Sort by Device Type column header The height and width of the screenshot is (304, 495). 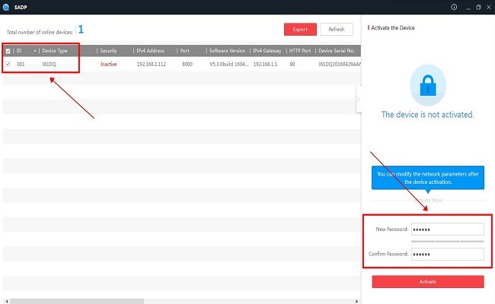pos(67,51)
